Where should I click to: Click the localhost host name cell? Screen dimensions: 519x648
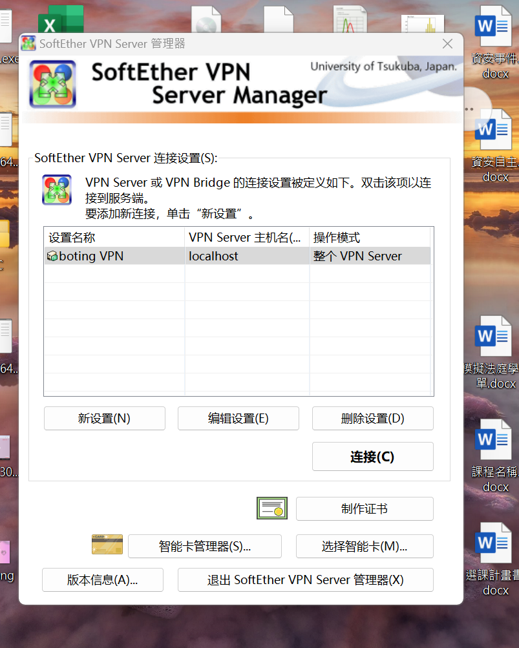point(247,256)
